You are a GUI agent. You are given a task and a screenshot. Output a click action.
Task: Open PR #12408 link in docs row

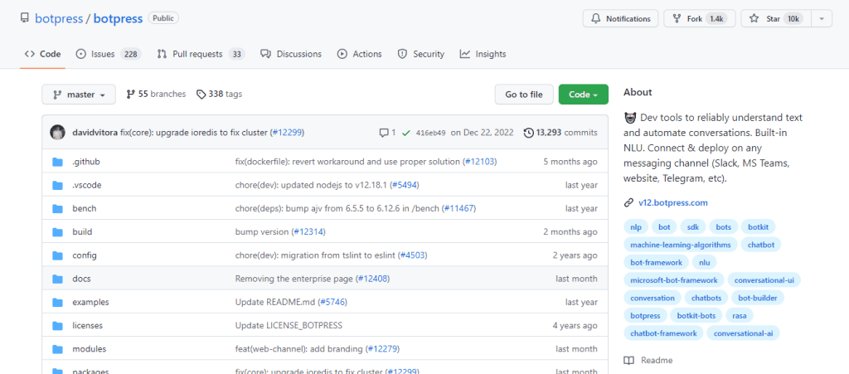coord(372,279)
